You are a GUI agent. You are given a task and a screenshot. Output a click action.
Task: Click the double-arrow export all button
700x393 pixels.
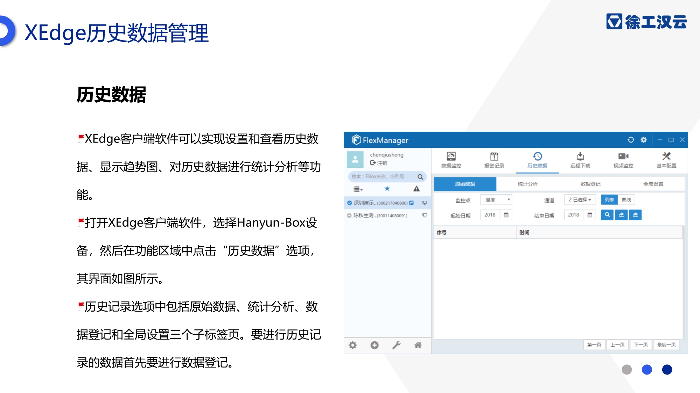635,215
